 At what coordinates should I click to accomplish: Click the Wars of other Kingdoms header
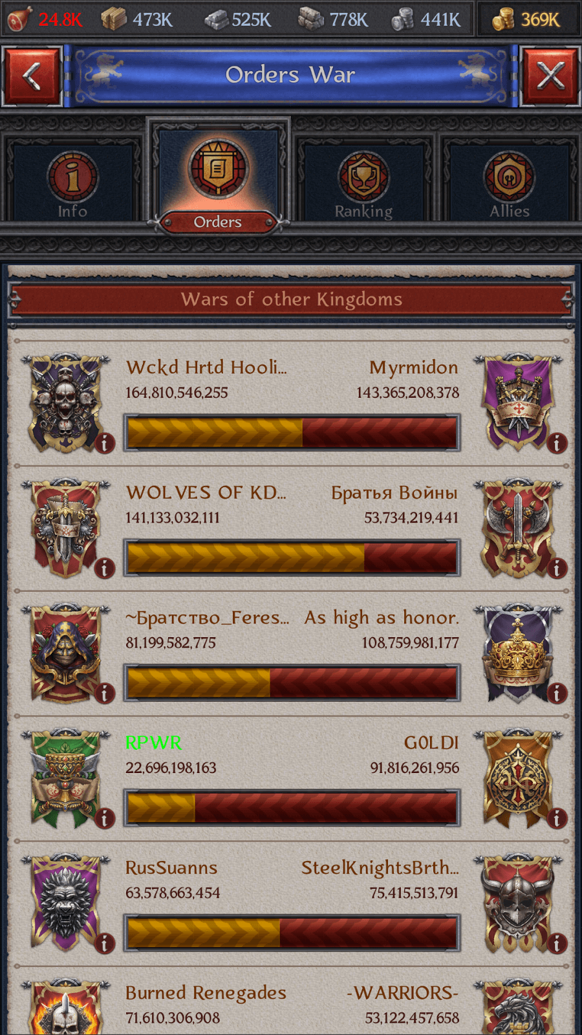291,300
